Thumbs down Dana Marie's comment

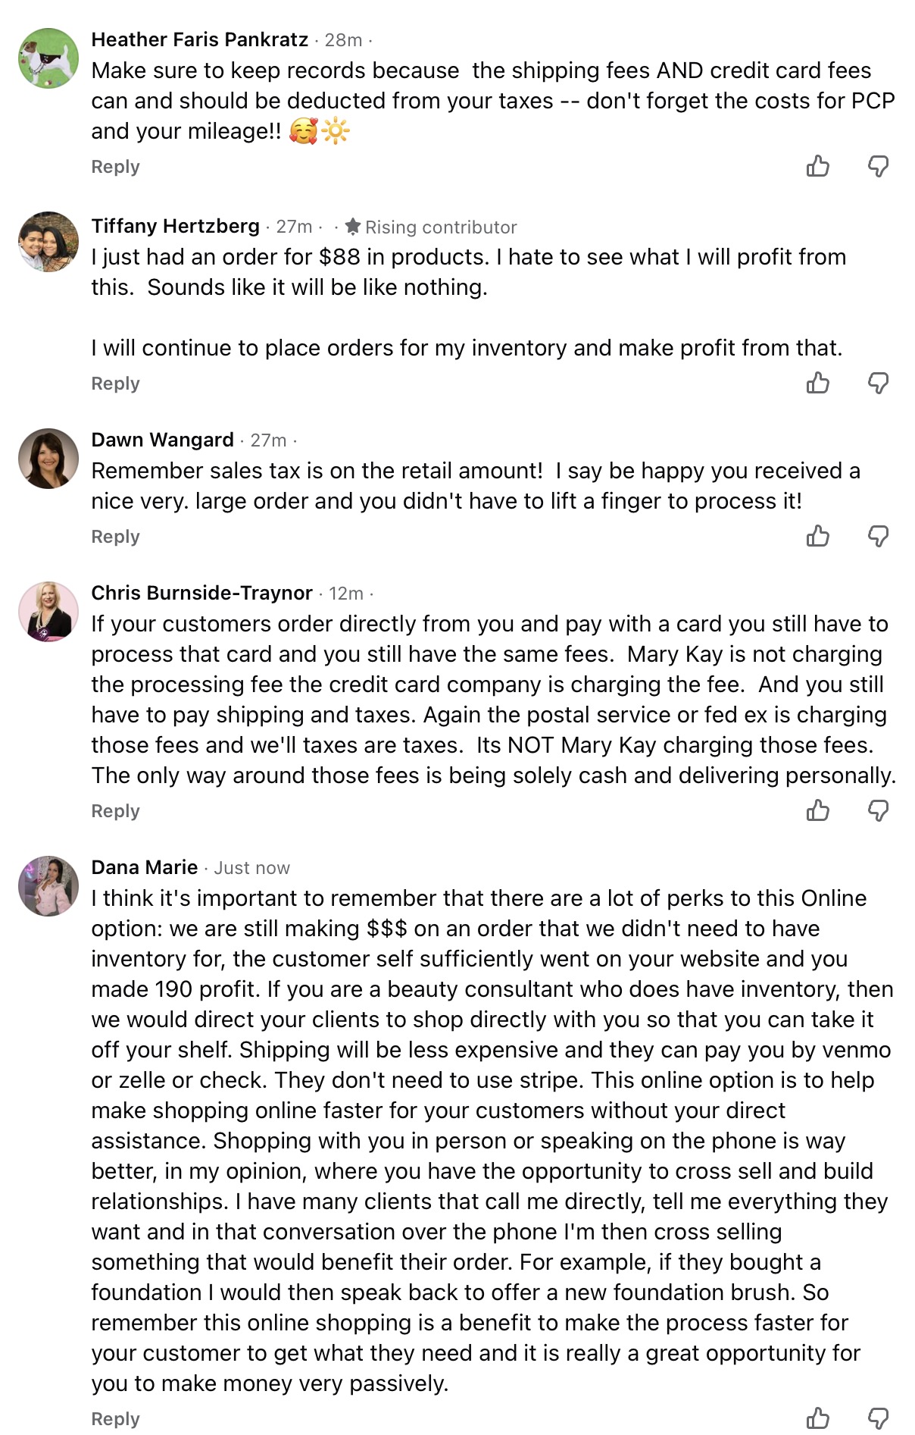pos(878,1418)
